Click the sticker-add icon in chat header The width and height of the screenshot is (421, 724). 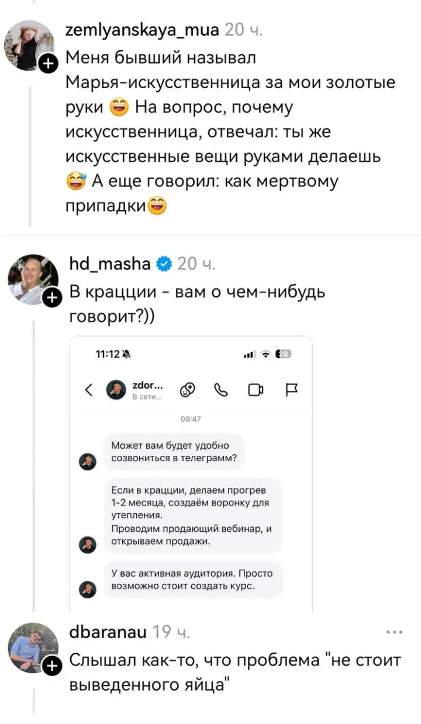click(x=188, y=390)
